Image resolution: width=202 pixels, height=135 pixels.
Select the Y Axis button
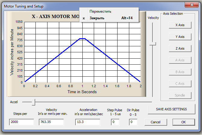click(180, 37)
